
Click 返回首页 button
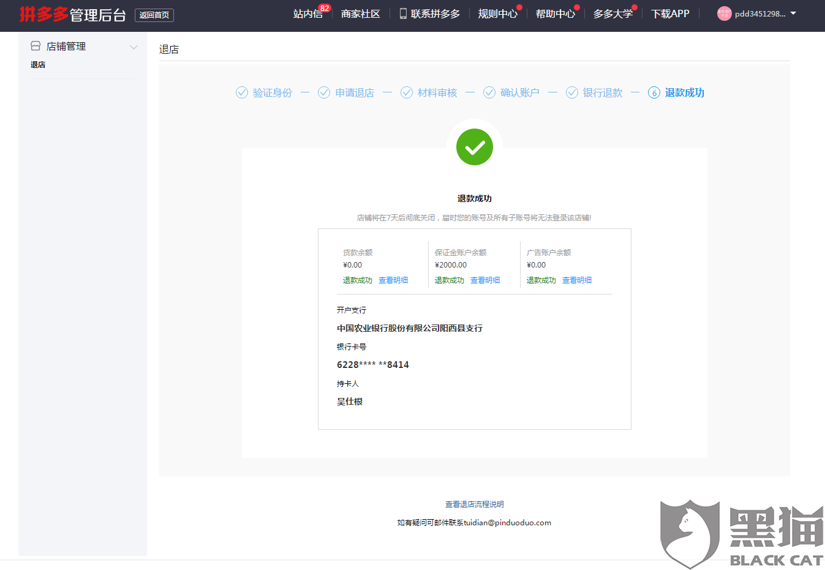pos(154,15)
